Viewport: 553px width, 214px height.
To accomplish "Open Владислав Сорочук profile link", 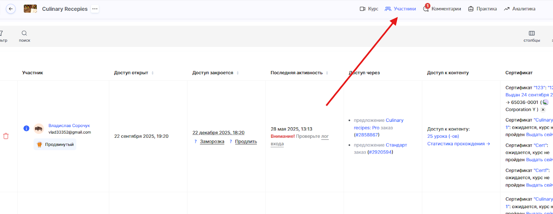I will click(69, 126).
